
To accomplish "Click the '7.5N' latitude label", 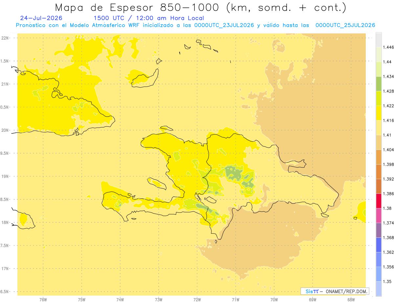I will pos(5,246).
